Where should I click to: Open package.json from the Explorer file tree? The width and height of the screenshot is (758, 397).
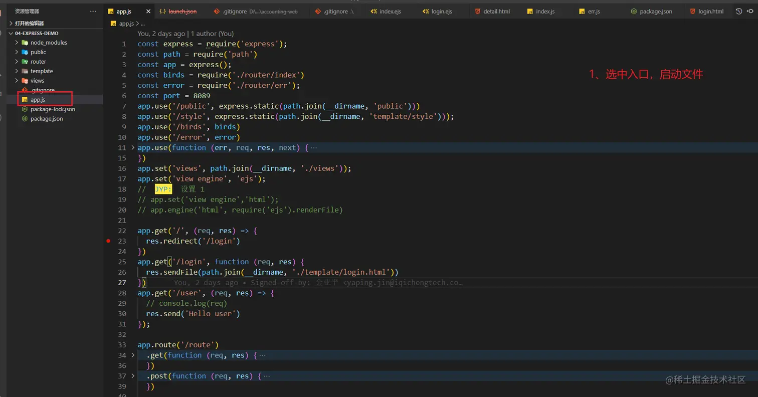(47, 119)
